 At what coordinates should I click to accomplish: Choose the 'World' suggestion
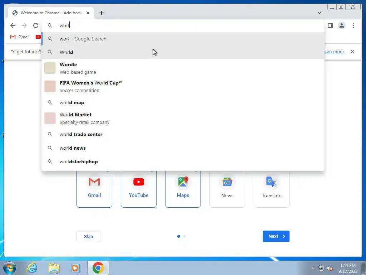183,52
